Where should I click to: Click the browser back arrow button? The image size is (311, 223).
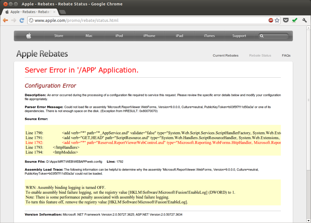pos(5,20)
